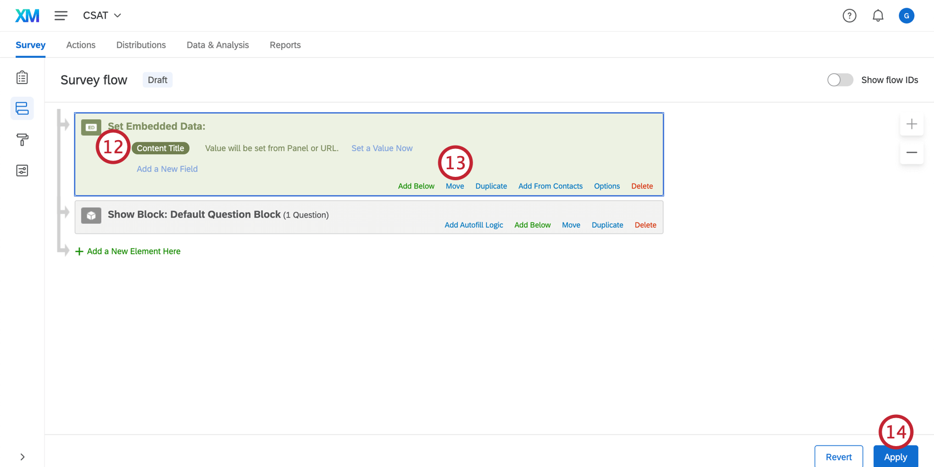
Task: Zoom out with the minus button
Action: pos(911,152)
